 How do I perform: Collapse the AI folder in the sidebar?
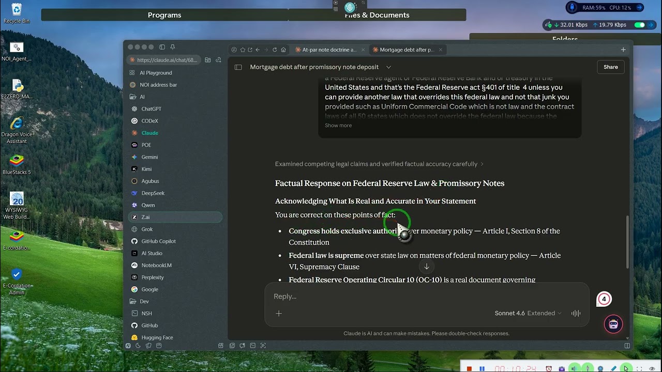176,97
